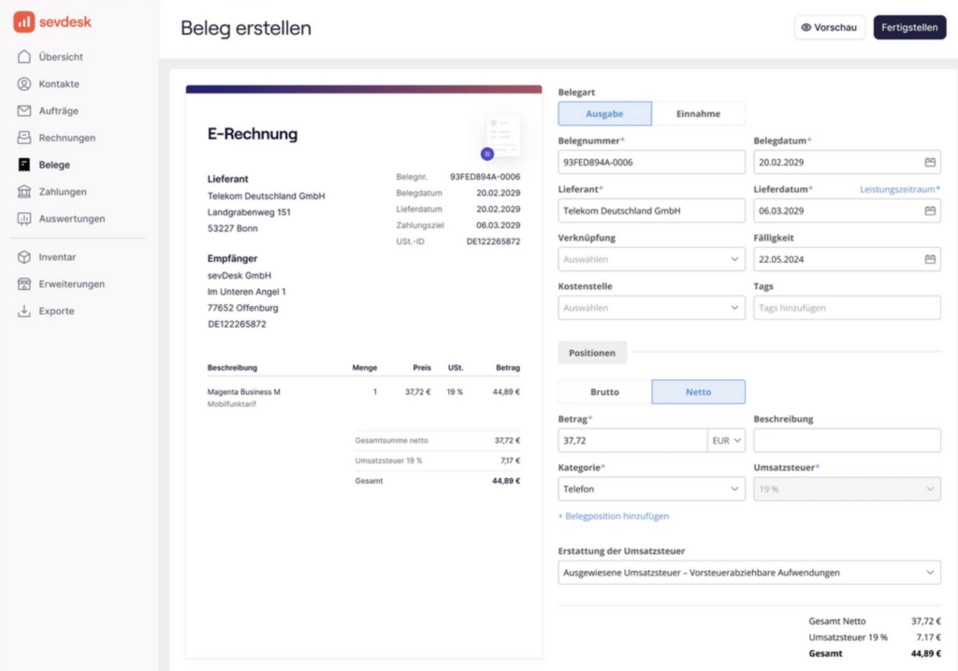Go to Rechnungen in sidebar
The image size is (958, 671).
[x=66, y=139]
